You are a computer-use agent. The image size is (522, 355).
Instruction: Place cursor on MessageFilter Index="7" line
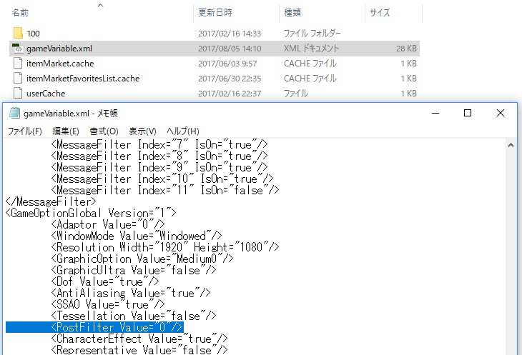coord(159,144)
